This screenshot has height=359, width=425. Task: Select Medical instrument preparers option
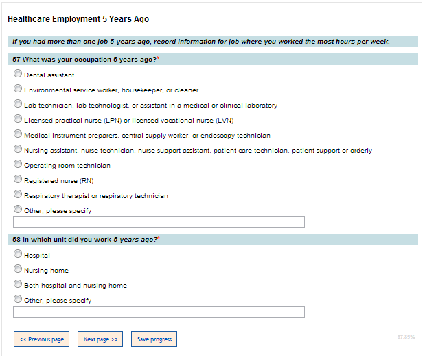pos(18,134)
